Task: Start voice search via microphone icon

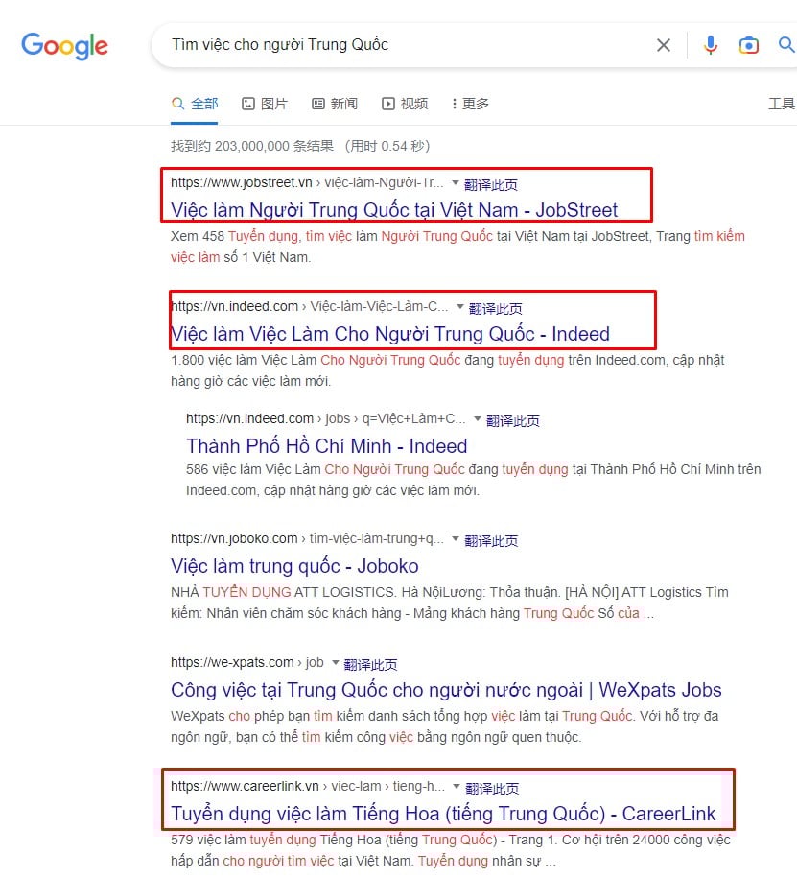Action: click(711, 45)
